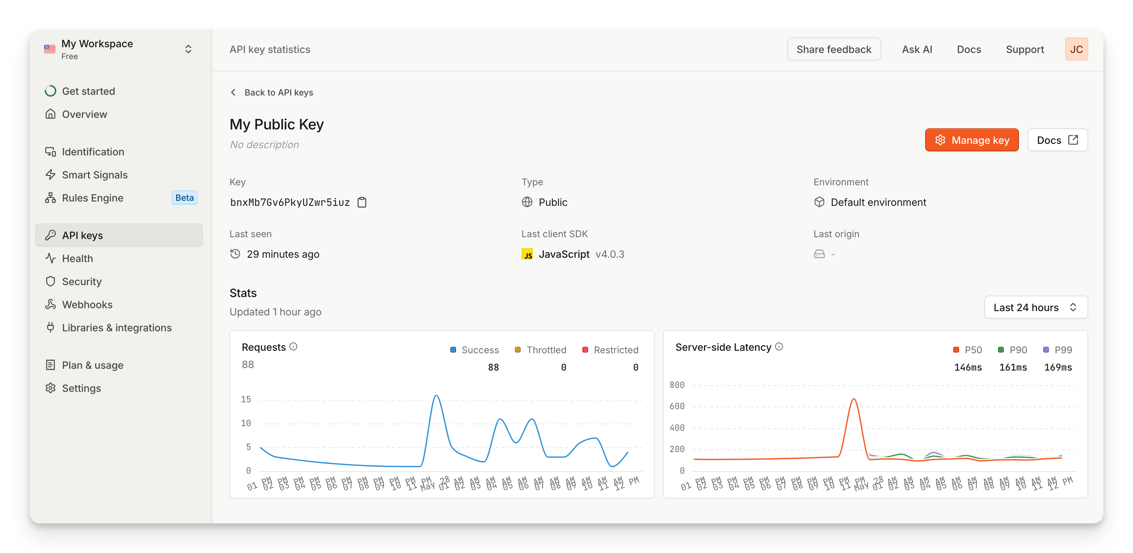The image size is (1133, 553).
Task: Click the Security shield icon
Action: [x=51, y=281]
